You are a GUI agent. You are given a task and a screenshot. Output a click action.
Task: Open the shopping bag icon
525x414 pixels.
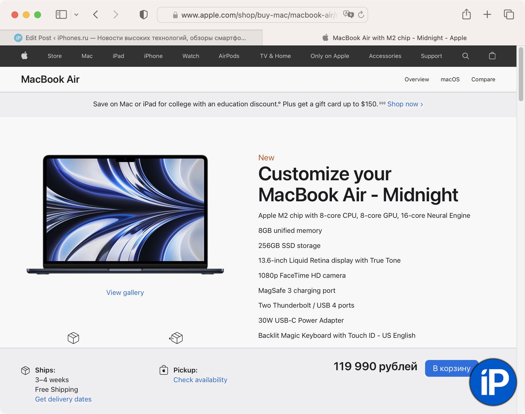coord(492,56)
